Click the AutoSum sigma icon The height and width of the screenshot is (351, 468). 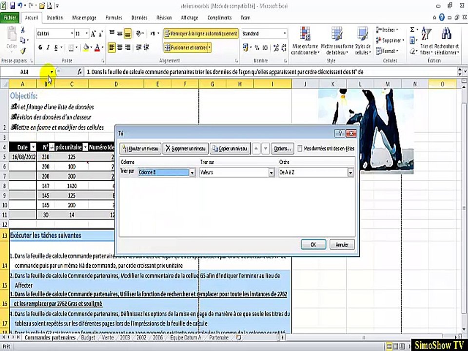(x=412, y=30)
